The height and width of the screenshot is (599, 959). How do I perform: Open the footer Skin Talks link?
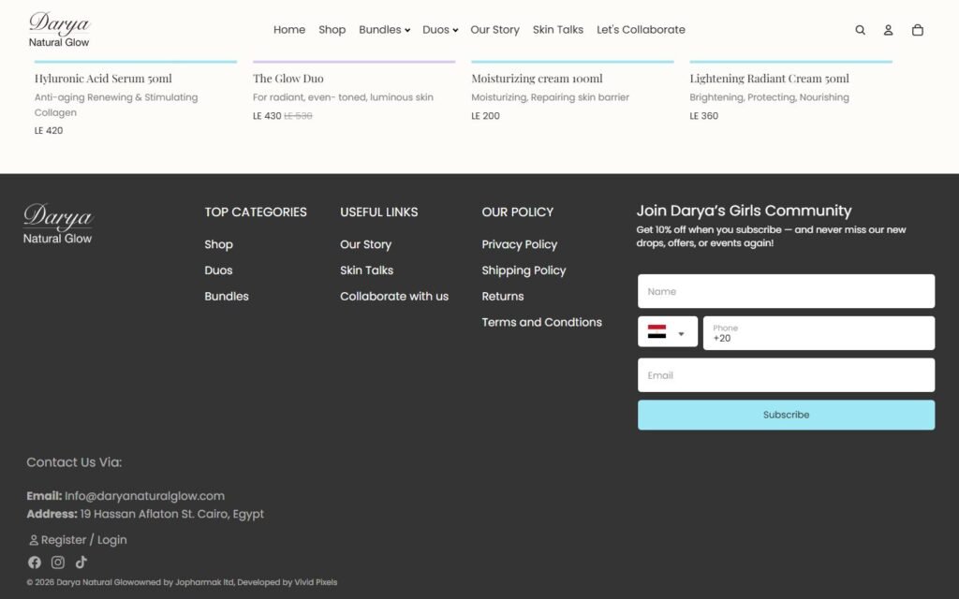pyautogui.click(x=366, y=270)
